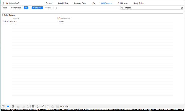Pause program execution
The width and height of the screenshot is (185, 111).
[x=13, y=106]
